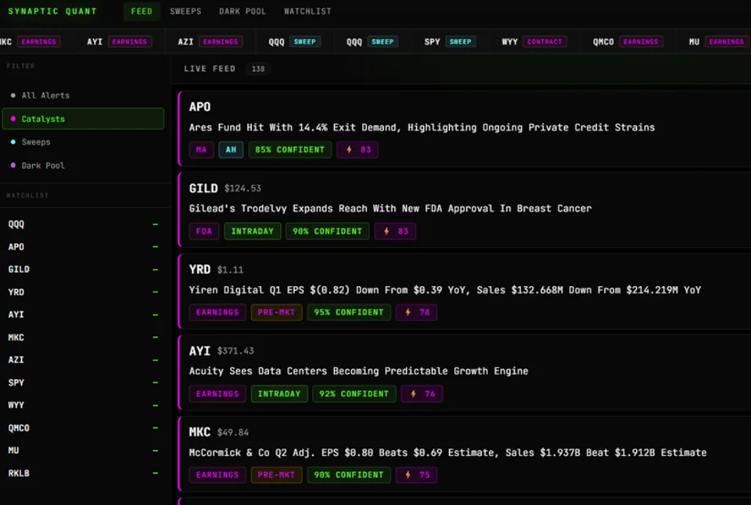
Task: Select the Dark Pool filter
Action: pos(83,165)
